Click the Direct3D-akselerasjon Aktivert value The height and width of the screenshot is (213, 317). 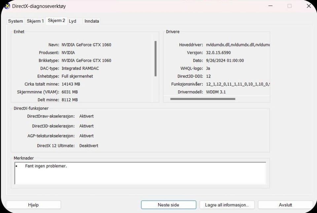tap(86, 126)
